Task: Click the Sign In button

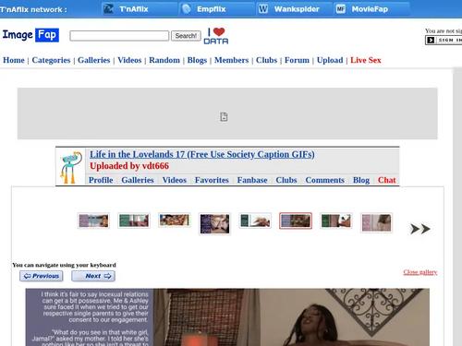Action: point(444,40)
